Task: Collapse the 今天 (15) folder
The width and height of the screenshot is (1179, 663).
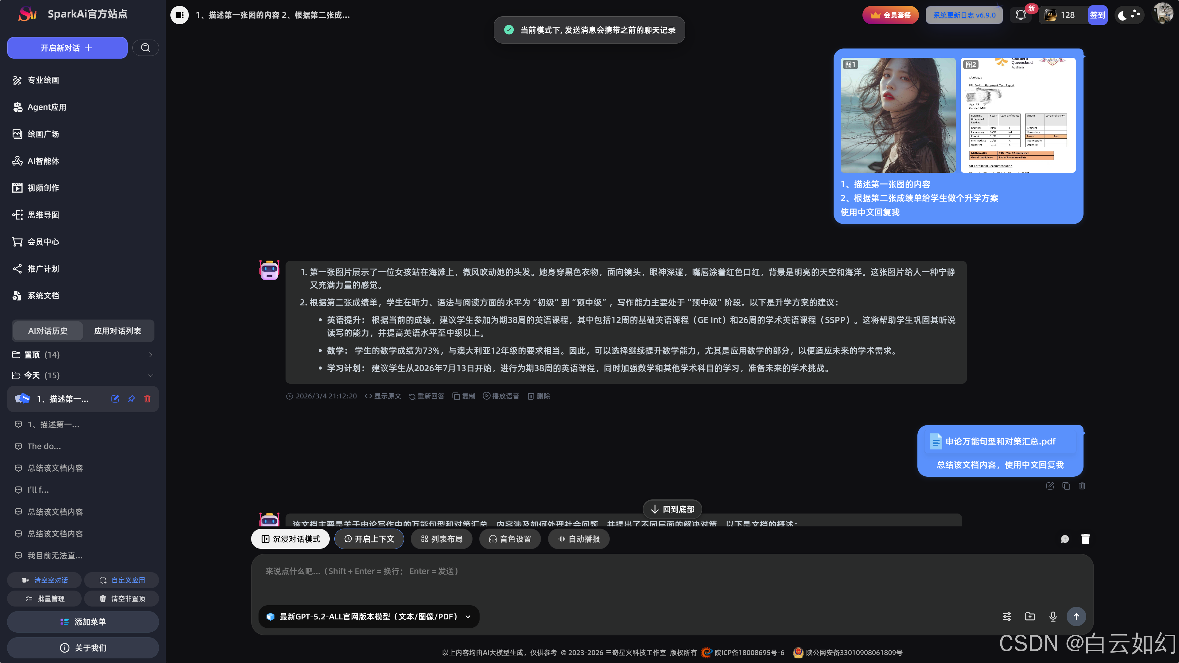Action: [x=82, y=375]
